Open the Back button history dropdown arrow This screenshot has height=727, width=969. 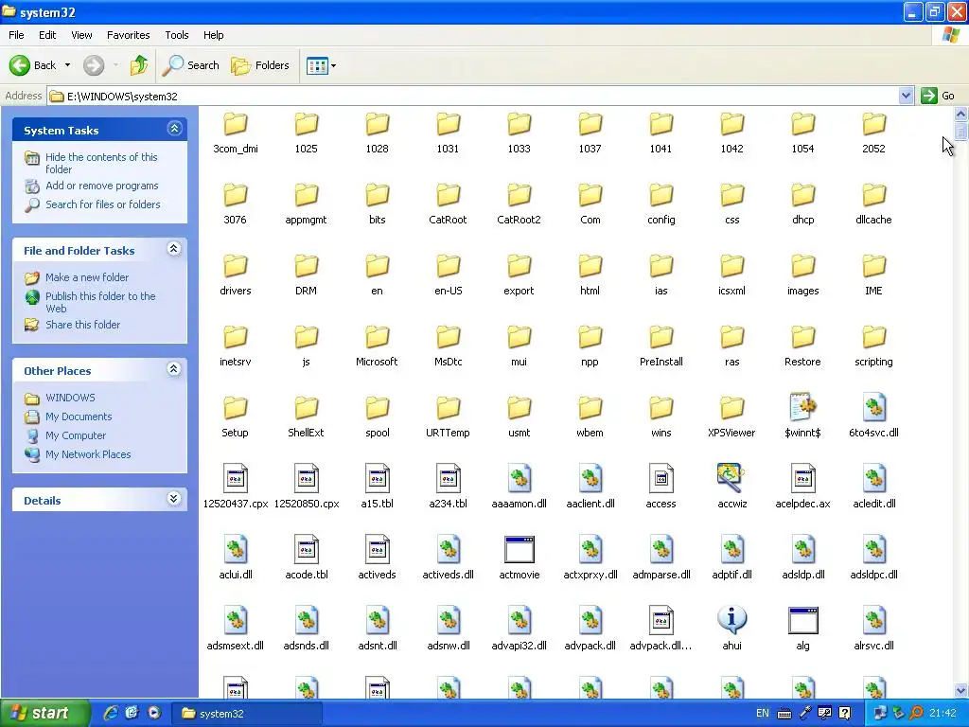click(x=67, y=65)
